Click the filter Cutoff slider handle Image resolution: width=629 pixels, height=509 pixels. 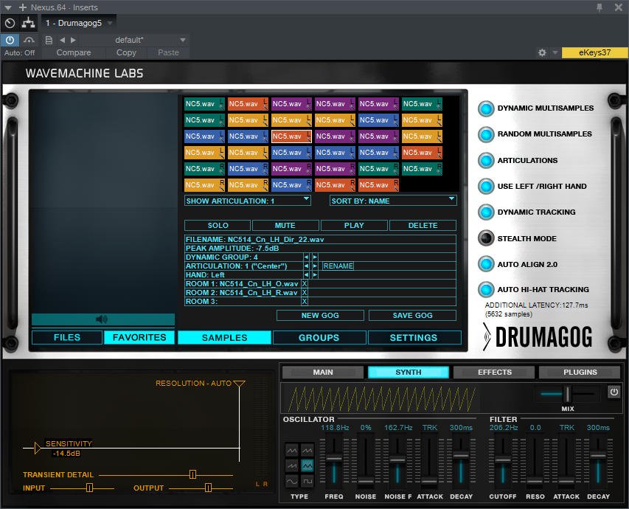tap(502, 459)
